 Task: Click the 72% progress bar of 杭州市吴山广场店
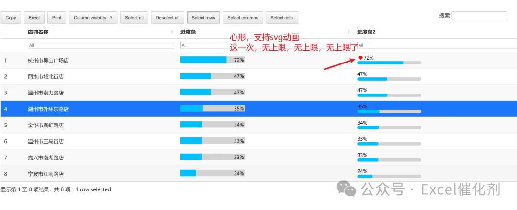coord(213,60)
